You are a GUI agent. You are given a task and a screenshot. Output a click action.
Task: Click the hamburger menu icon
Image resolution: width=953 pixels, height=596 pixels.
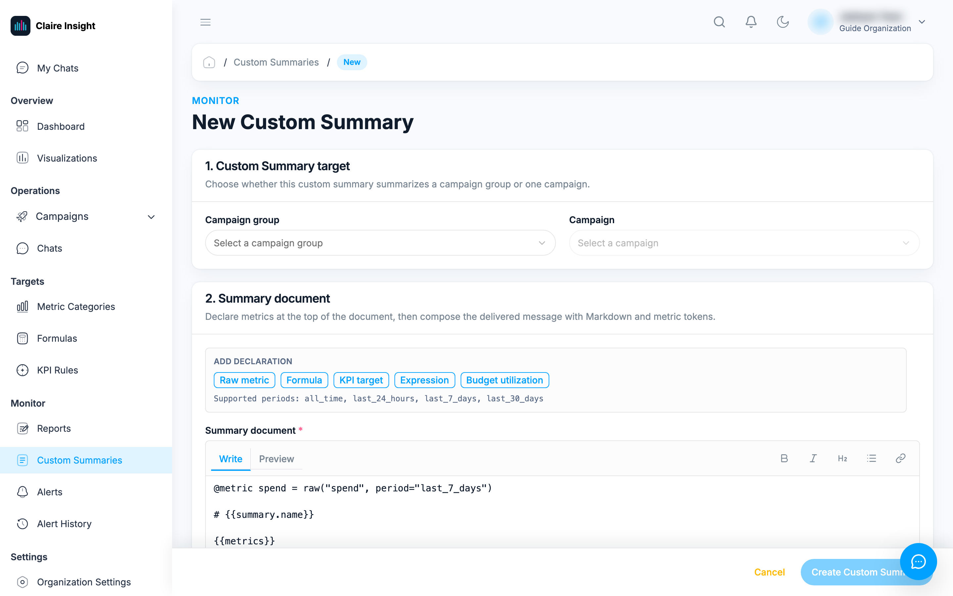coord(205,22)
